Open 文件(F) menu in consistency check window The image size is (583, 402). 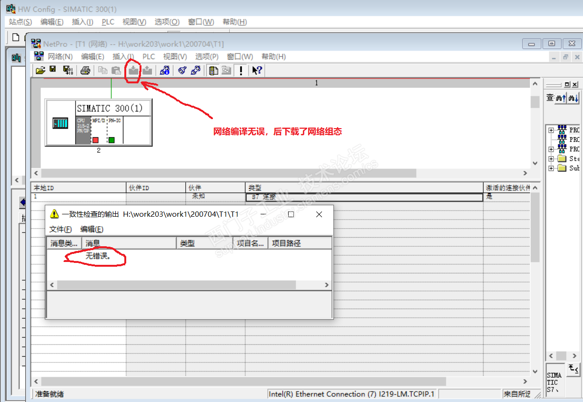coord(60,229)
